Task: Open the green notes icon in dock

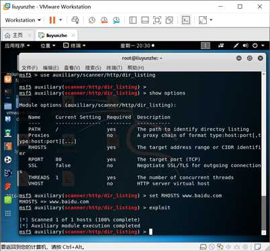Action: [x=8, y=200]
